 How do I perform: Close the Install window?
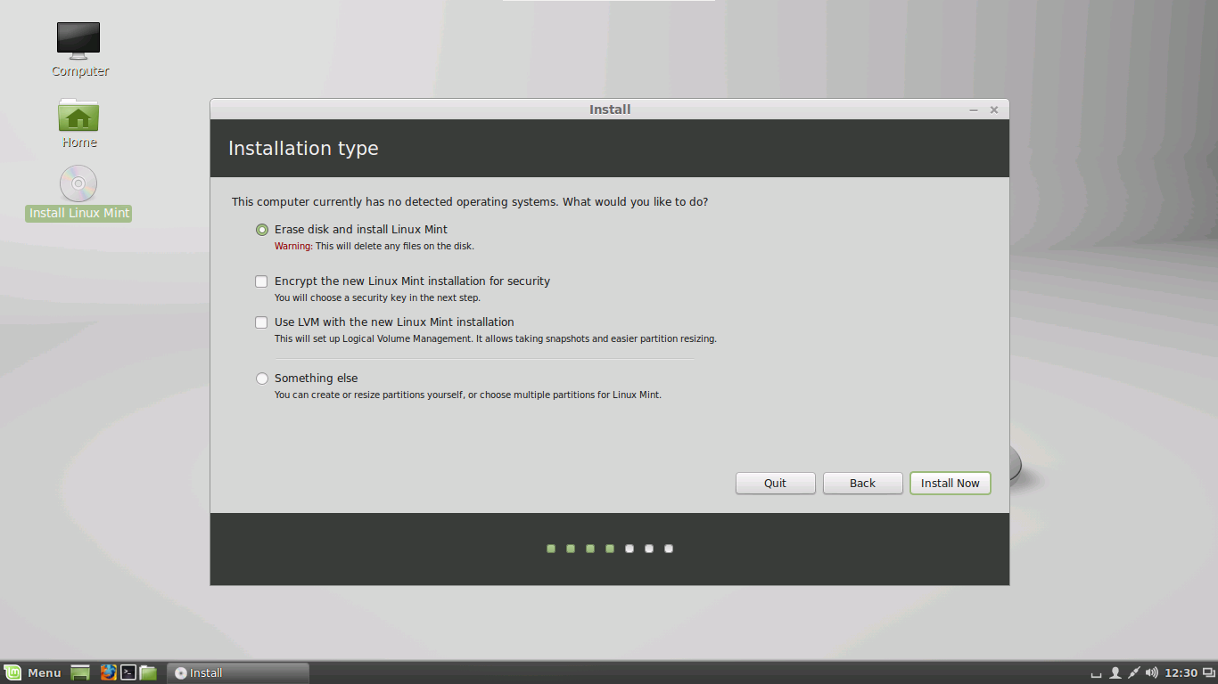tap(993, 110)
